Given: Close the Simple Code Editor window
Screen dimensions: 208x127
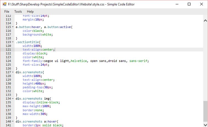Looking at the screenshot, I should [202, 4].
